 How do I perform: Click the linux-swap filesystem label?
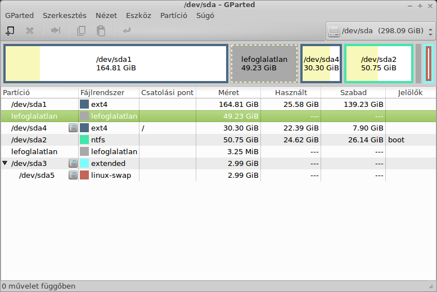(111, 176)
